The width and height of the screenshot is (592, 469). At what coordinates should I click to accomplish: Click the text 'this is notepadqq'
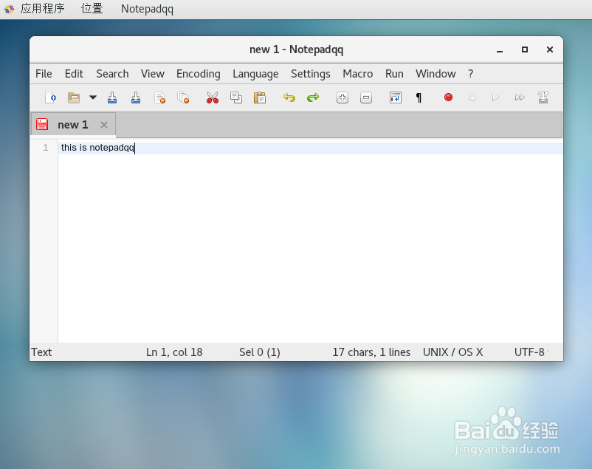tap(97, 148)
